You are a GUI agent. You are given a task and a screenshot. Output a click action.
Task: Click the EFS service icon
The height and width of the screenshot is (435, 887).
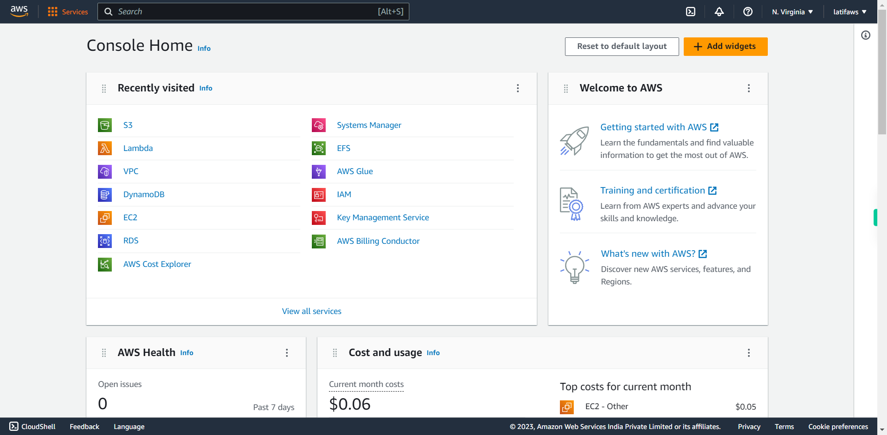(x=319, y=148)
